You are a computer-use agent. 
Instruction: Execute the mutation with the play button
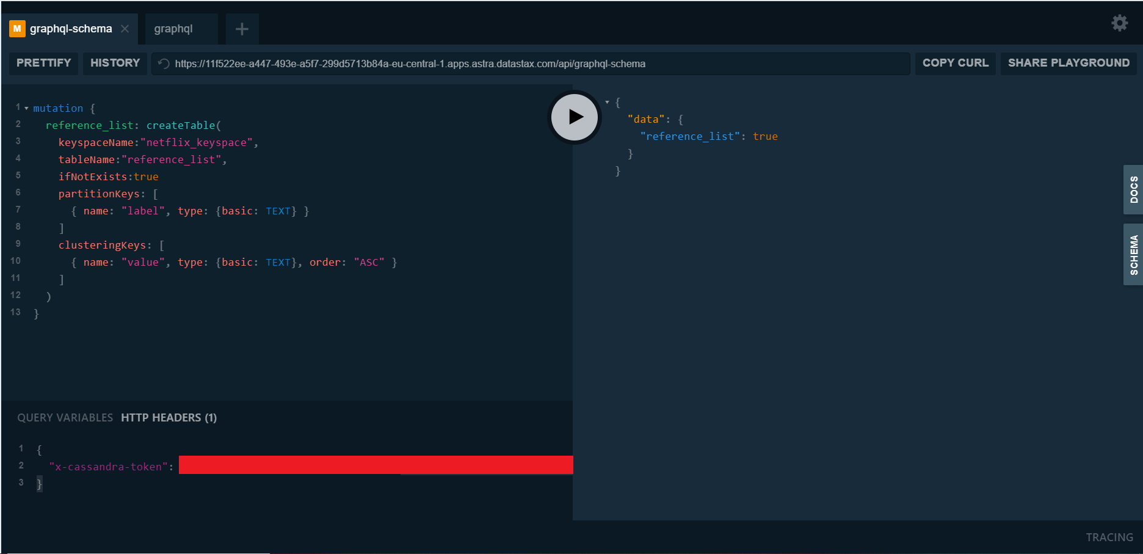(574, 117)
